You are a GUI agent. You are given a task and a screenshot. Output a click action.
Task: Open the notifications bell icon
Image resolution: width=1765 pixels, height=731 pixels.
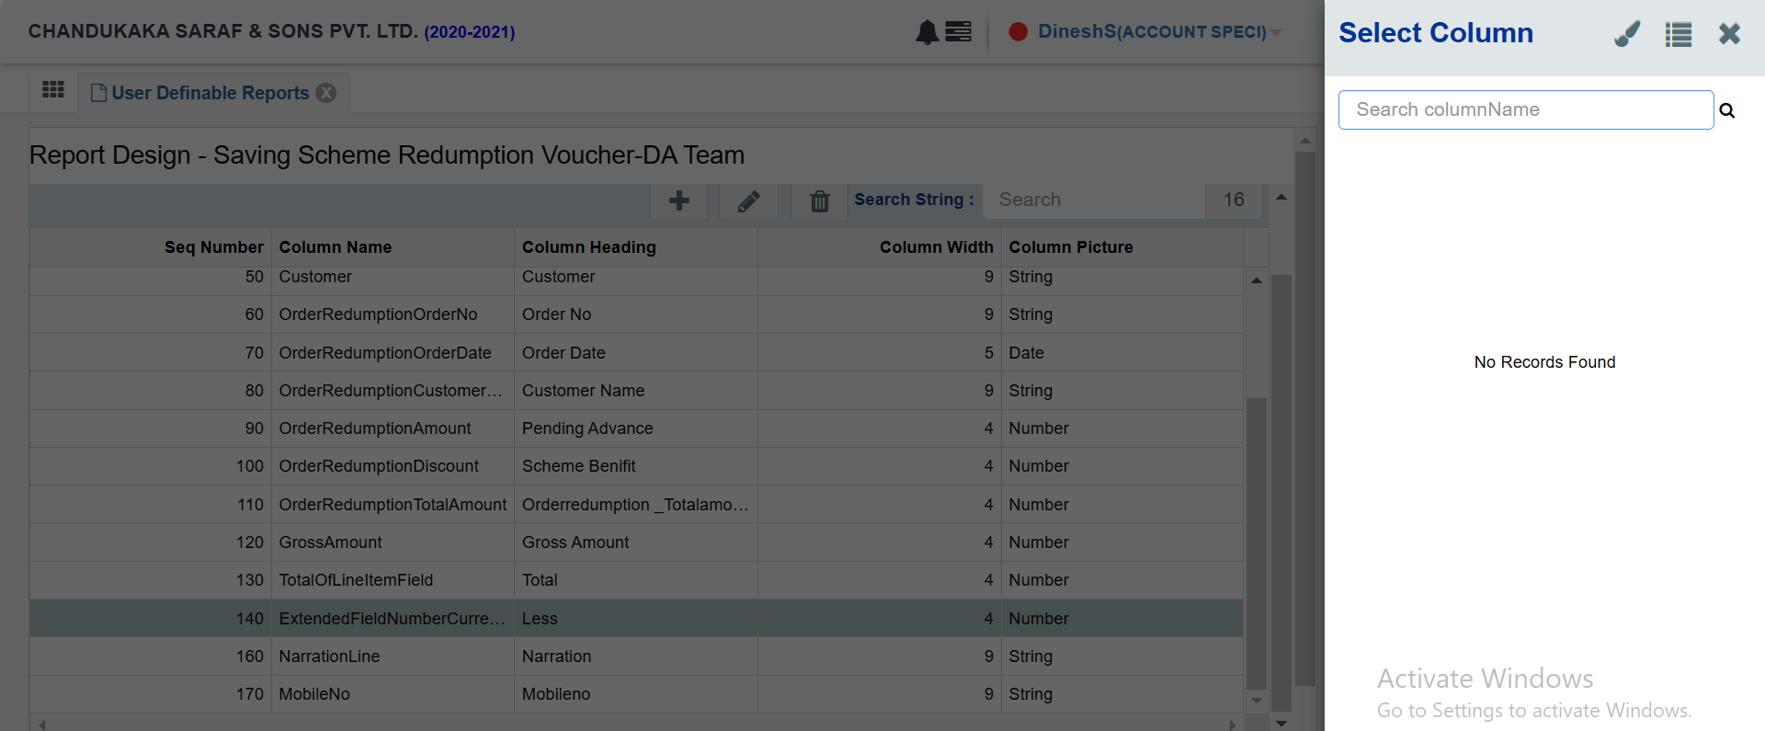pos(927,32)
